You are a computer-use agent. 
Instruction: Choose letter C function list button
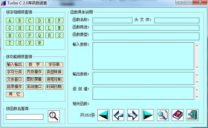click(29, 20)
